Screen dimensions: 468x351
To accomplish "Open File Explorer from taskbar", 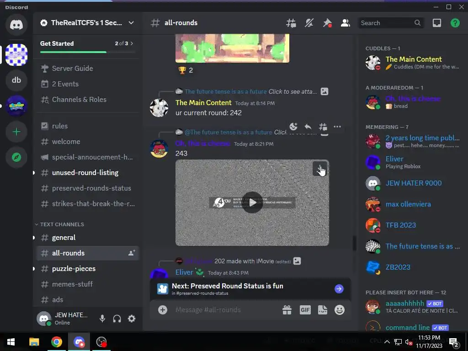I will click(x=34, y=342).
